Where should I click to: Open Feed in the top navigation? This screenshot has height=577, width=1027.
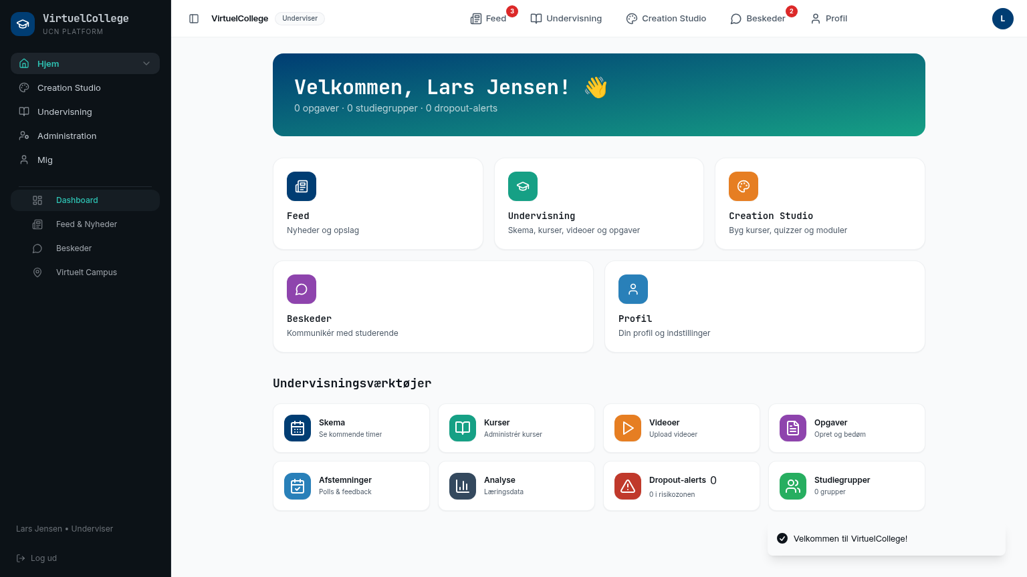click(489, 19)
